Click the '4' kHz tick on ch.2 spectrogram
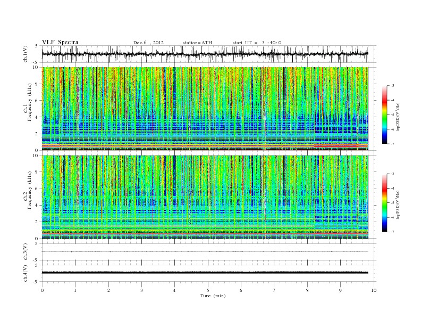The image size is (421, 326). coord(37,206)
